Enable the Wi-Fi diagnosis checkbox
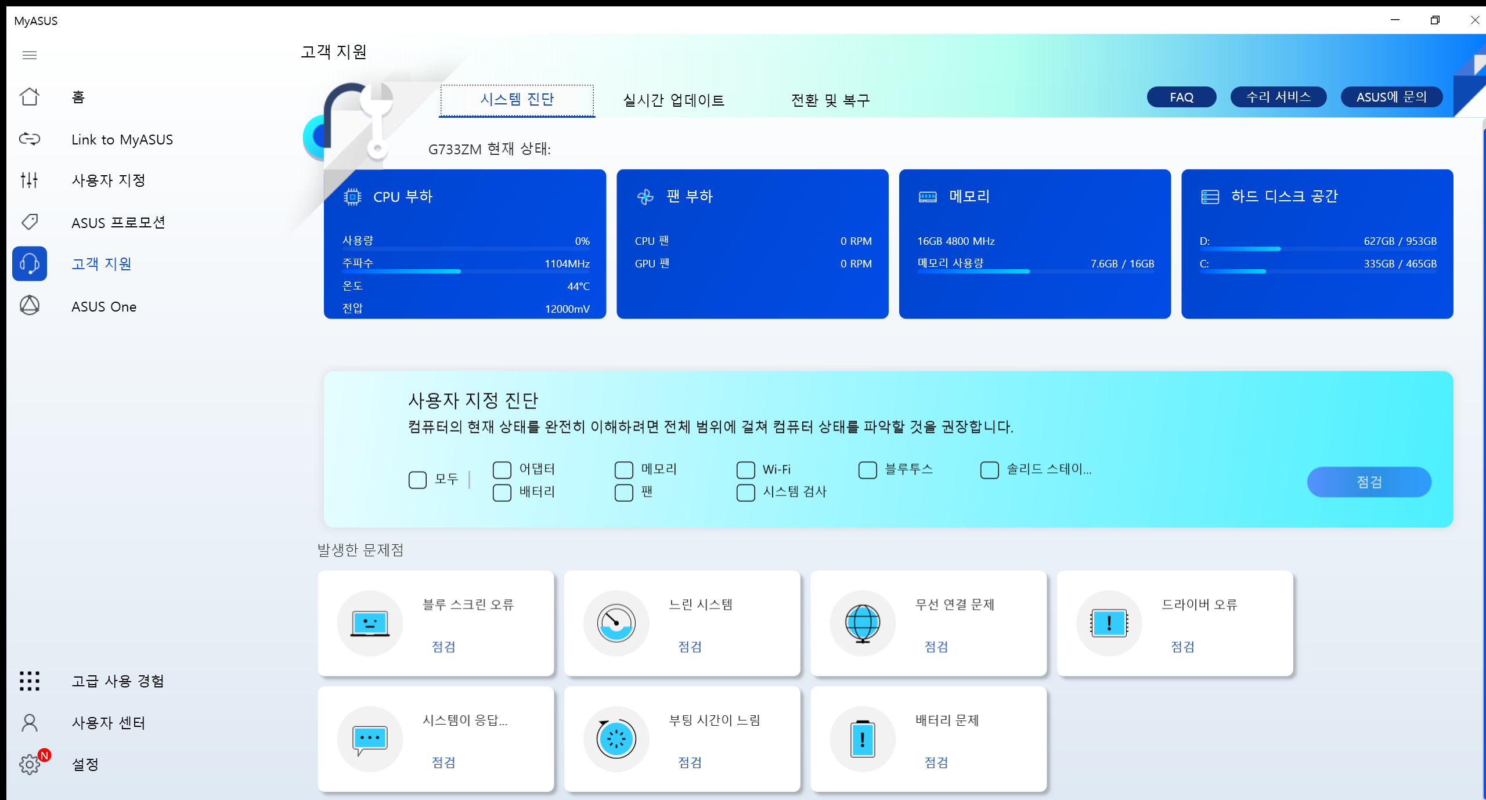1486x800 pixels. [745, 469]
